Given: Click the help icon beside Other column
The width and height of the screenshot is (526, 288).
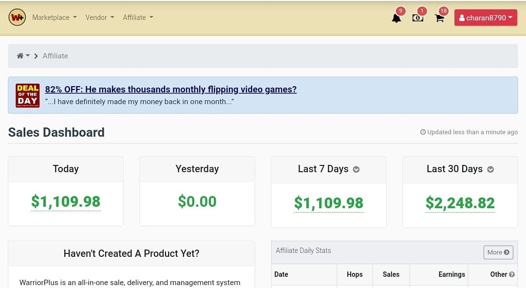Looking at the screenshot, I should click(511, 274).
